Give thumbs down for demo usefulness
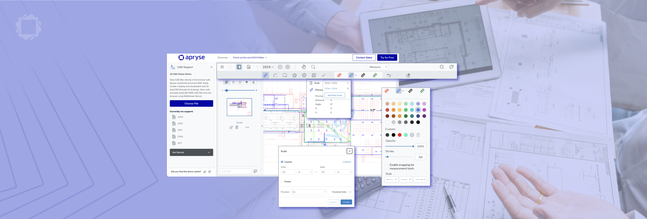 (209, 172)
